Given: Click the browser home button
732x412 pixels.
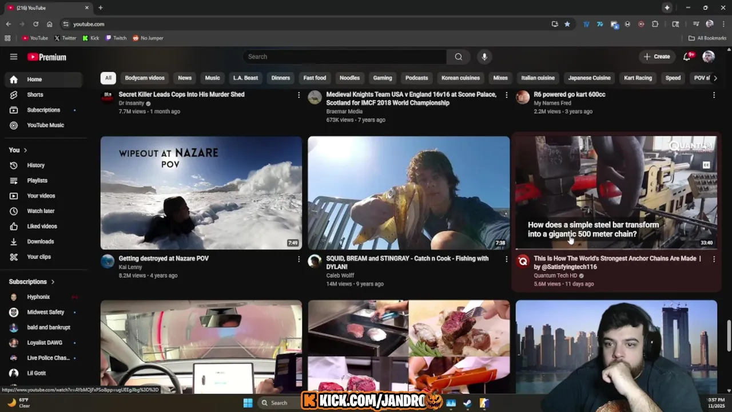Looking at the screenshot, I should pos(50,24).
